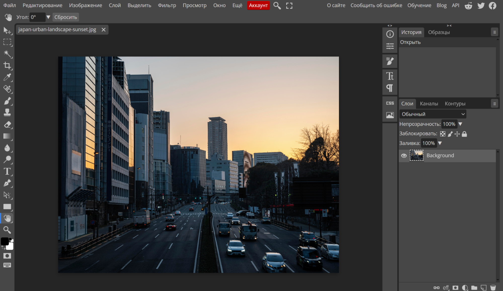Toggle the lock all padlock icon
Image resolution: width=503 pixels, height=291 pixels.
(x=465, y=134)
